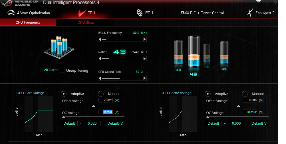Select the small dim core cylinder
Image resolution: width=286 pixels, height=144 pixels.
pyautogui.click(x=207, y=53)
